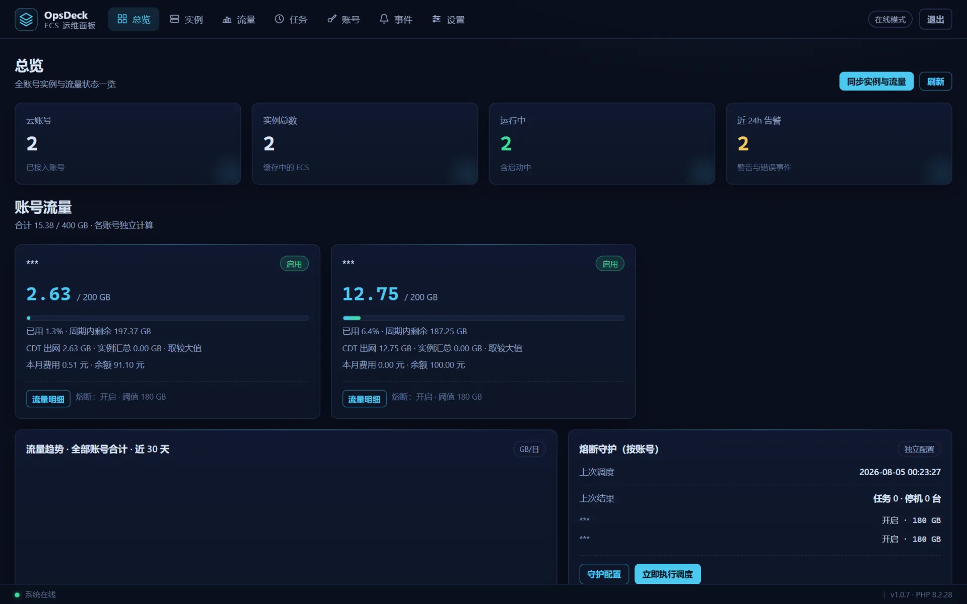967x604 pixels.
Task: Click the 上次结果 label
Action: pyautogui.click(x=597, y=498)
